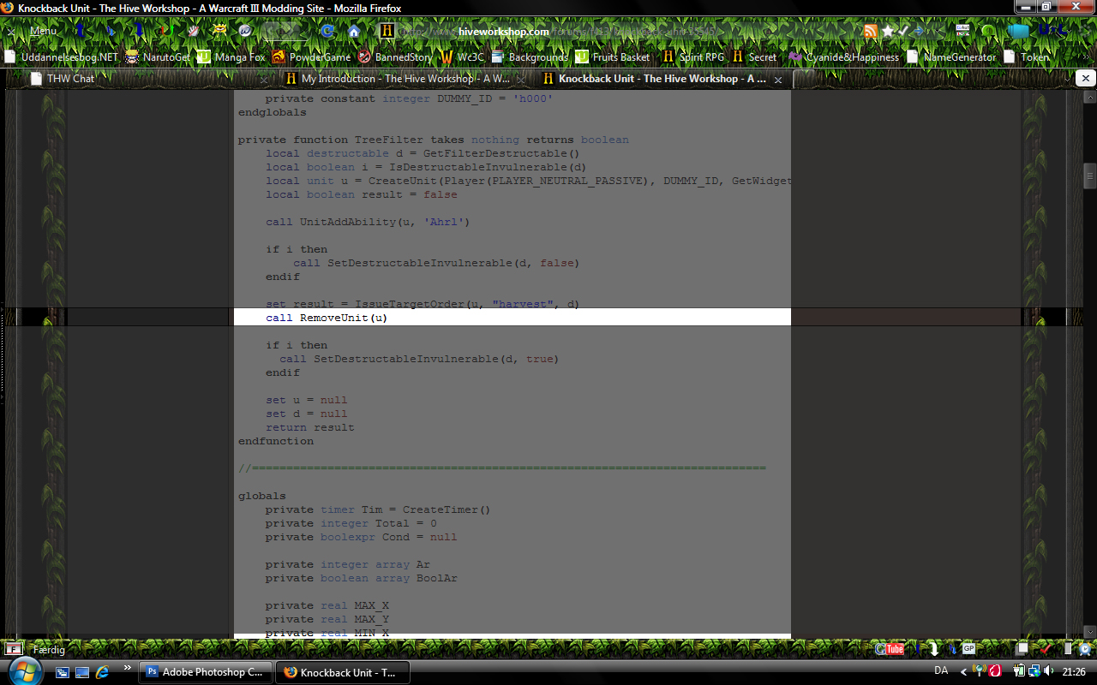Click the taskbar clock 21:26
The image size is (1097, 685).
pyautogui.click(x=1074, y=672)
